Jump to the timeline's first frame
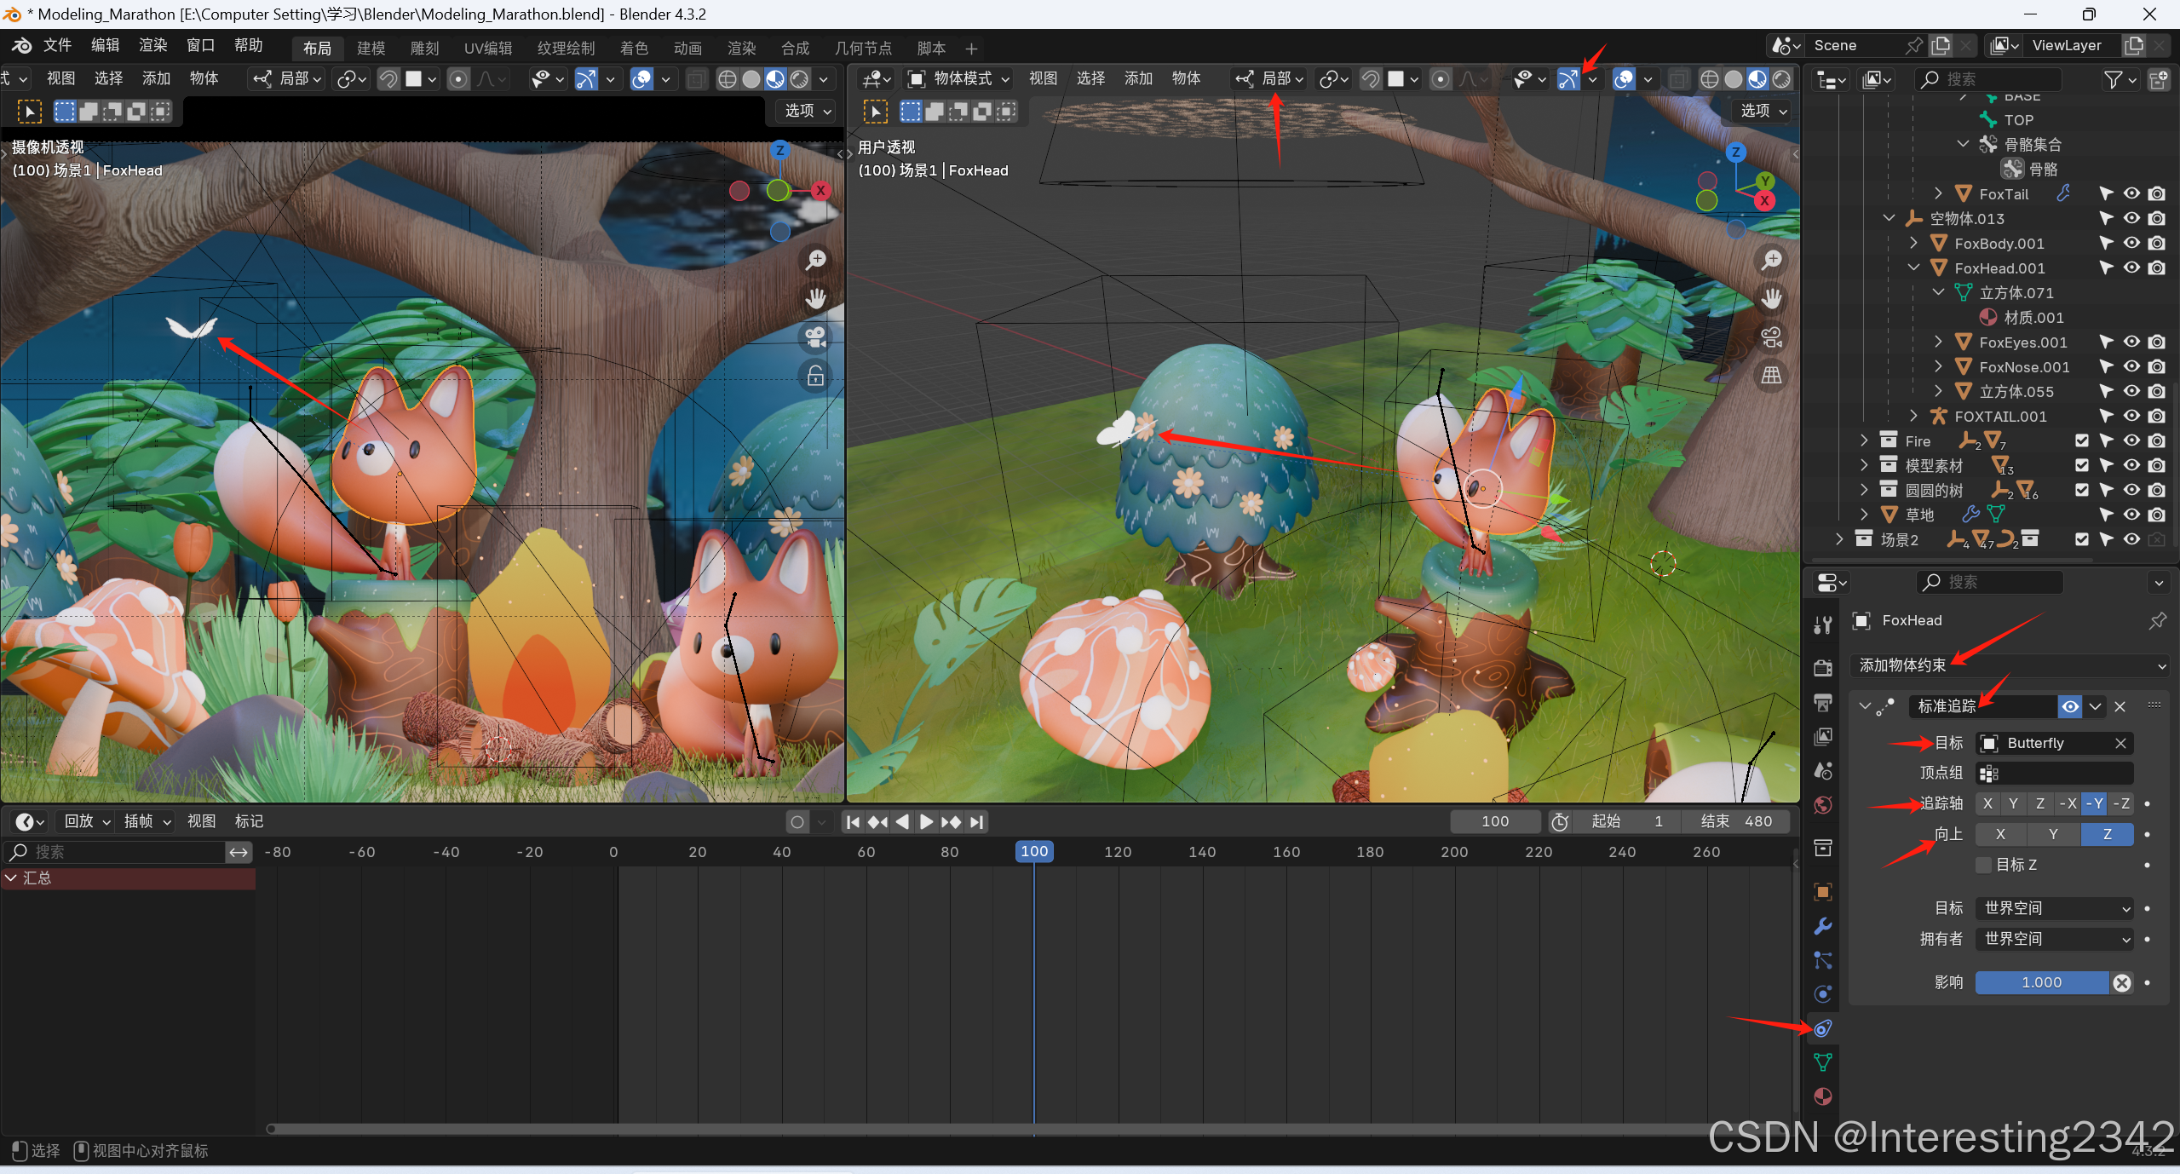Viewport: 2180px width, 1174px height. tap(853, 821)
